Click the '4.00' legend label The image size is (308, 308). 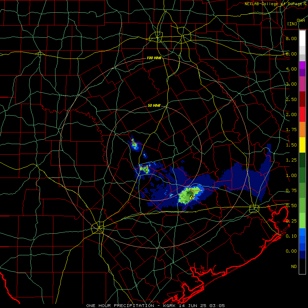291,69
